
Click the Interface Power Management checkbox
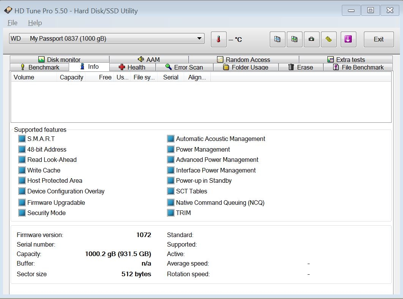pyautogui.click(x=171, y=170)
